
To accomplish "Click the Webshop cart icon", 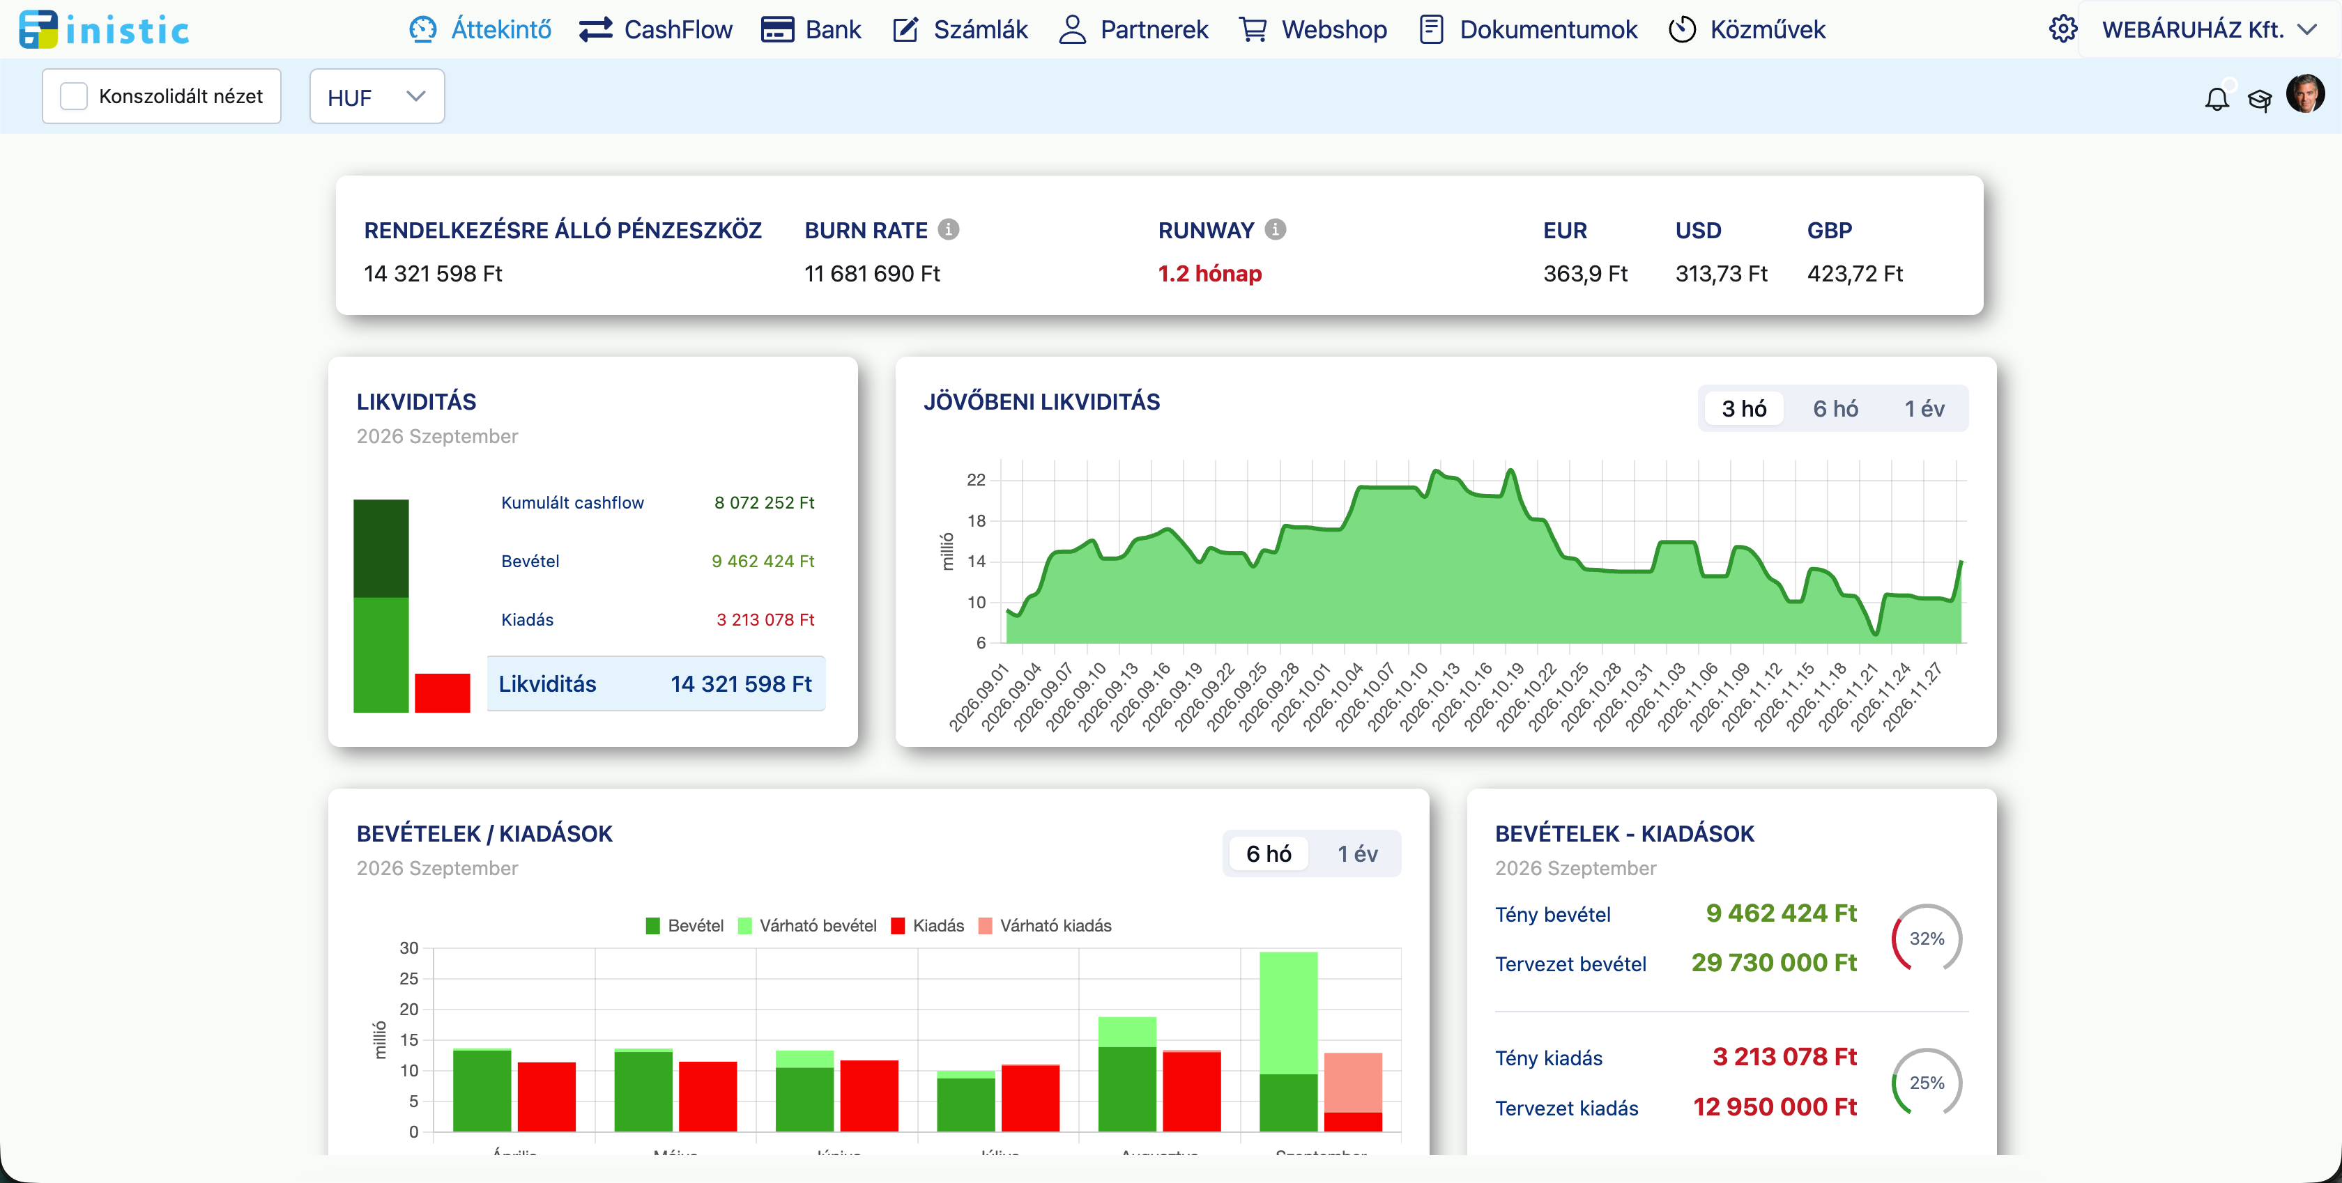I will click(1253, 30).
